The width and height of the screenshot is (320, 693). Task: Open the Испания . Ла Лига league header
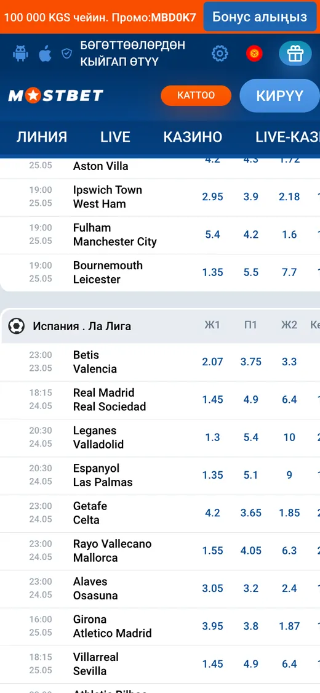(82, 326)
